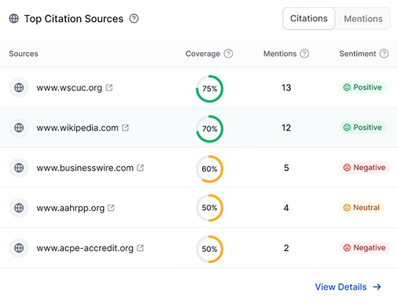397x307 pixels.
Task: Click Negative sentiment badge for www.acpe-accredit.org
Action: point(365,248)
